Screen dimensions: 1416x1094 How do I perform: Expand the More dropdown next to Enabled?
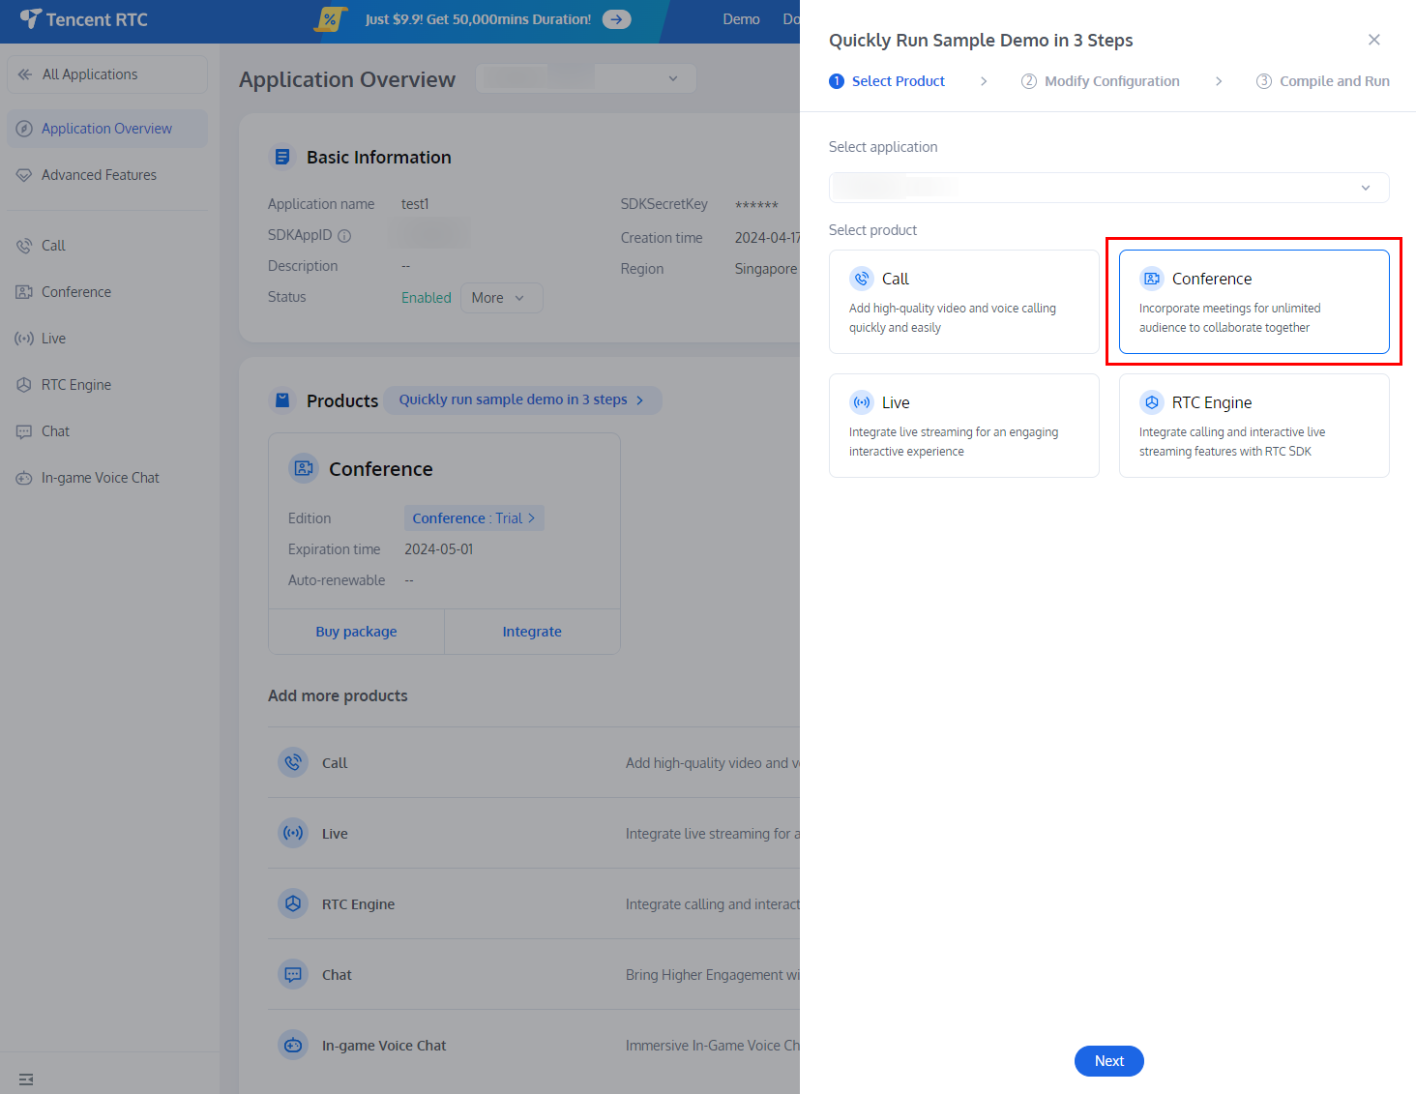[x=500, y=298]
